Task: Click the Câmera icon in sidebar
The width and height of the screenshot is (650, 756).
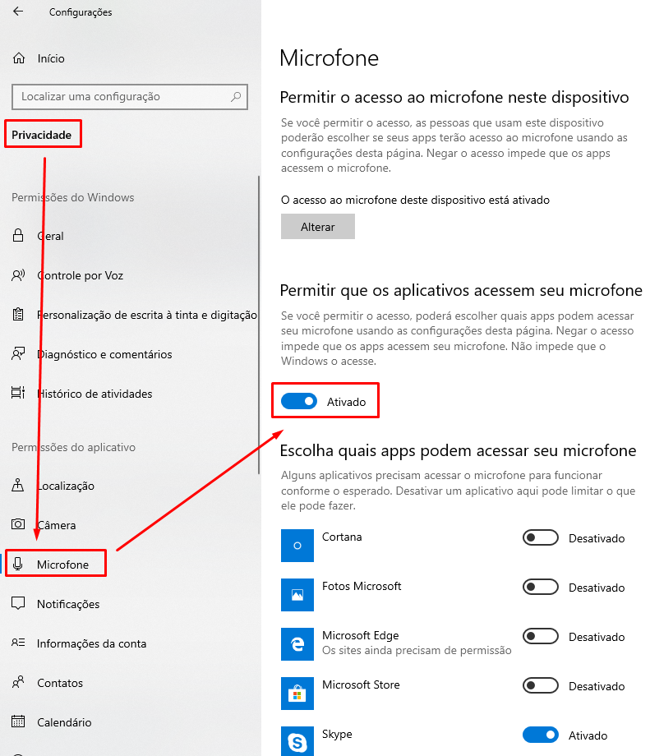Action: (18, 525)
